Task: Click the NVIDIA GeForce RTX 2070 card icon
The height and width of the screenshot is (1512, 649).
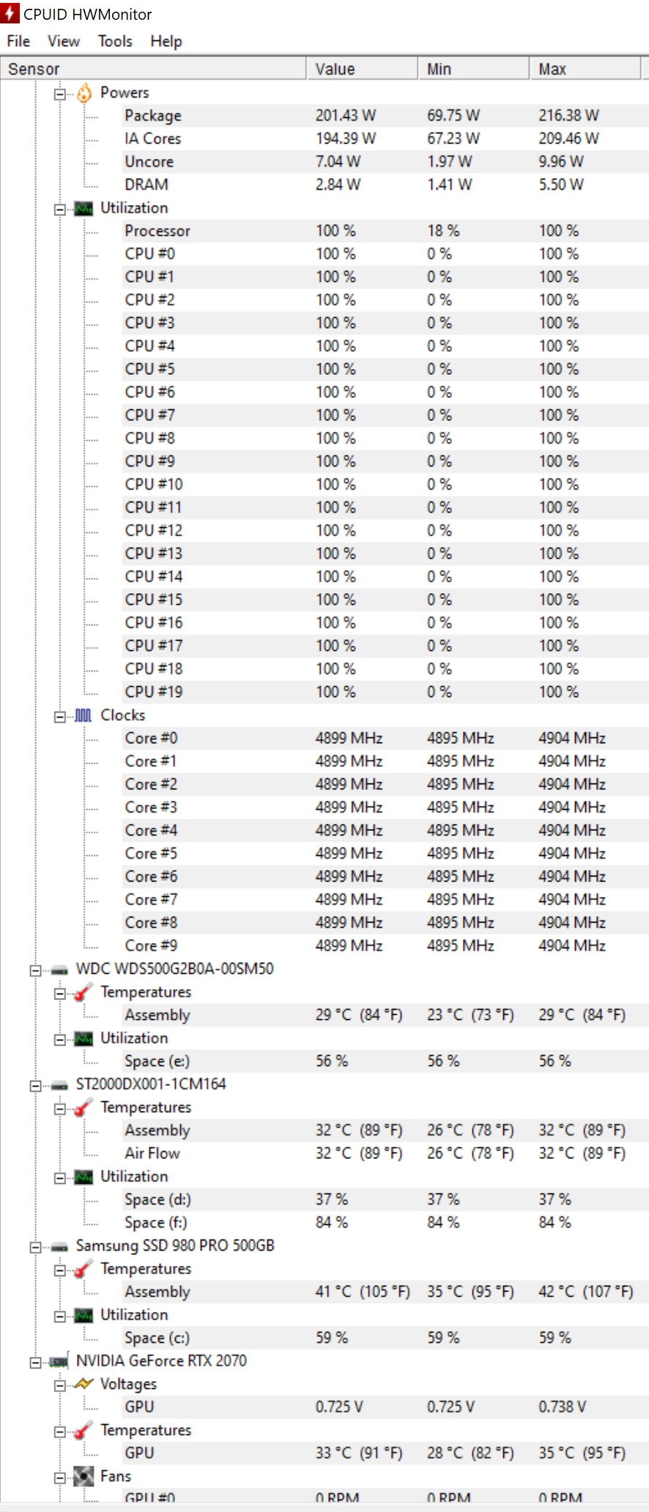Action: (x=59, y=1362)
